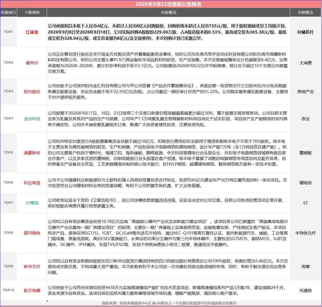322x307 pixels.
Task: Click the 覆铜板 concept cell
Action: coord(306,153)
